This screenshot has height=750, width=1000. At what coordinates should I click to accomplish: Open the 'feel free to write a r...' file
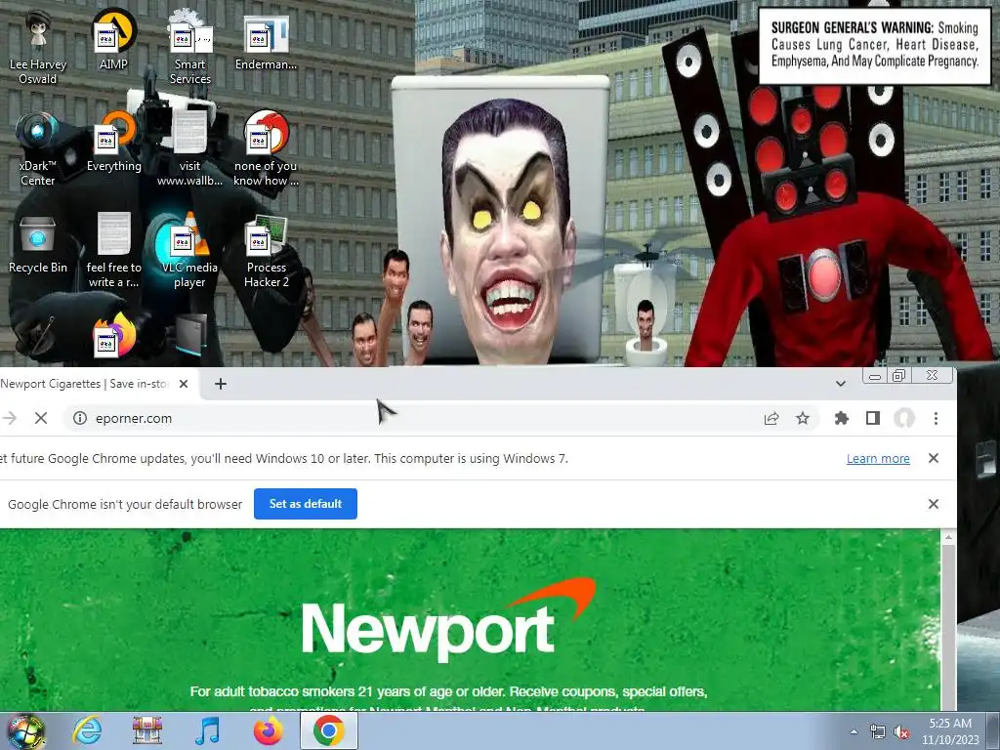[x=113, y=250]
